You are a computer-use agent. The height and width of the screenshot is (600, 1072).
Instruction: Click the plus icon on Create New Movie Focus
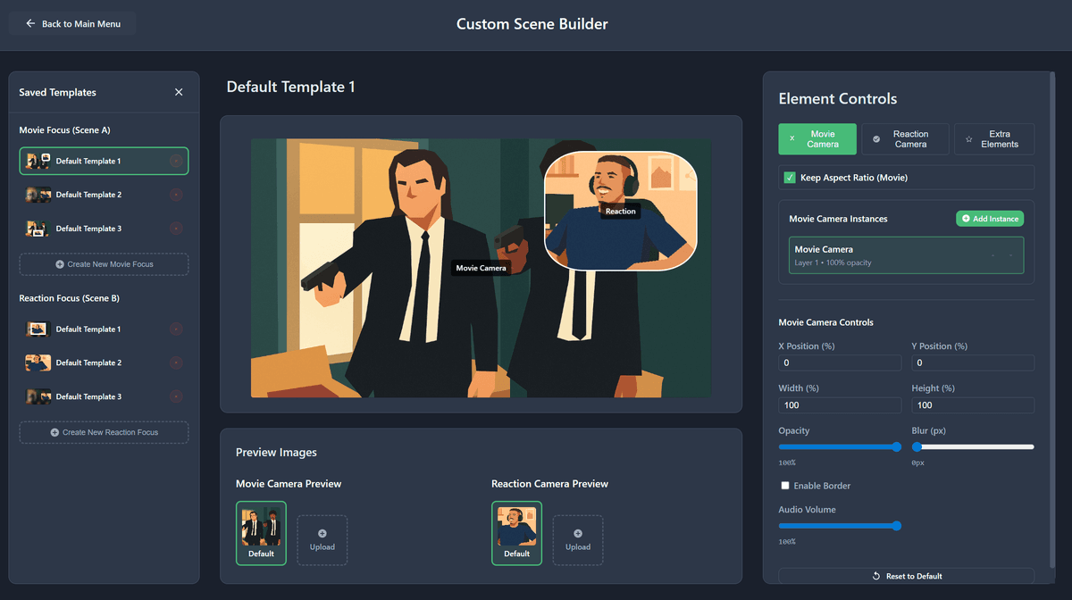60,263
